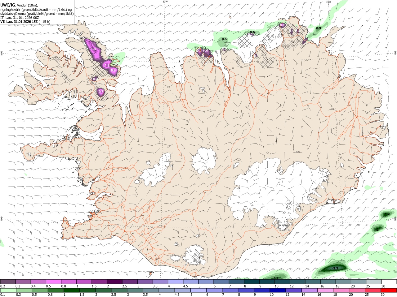Click the 20W longitude label
The height and width of the screenshot is (297, 397).
(165, 2)
